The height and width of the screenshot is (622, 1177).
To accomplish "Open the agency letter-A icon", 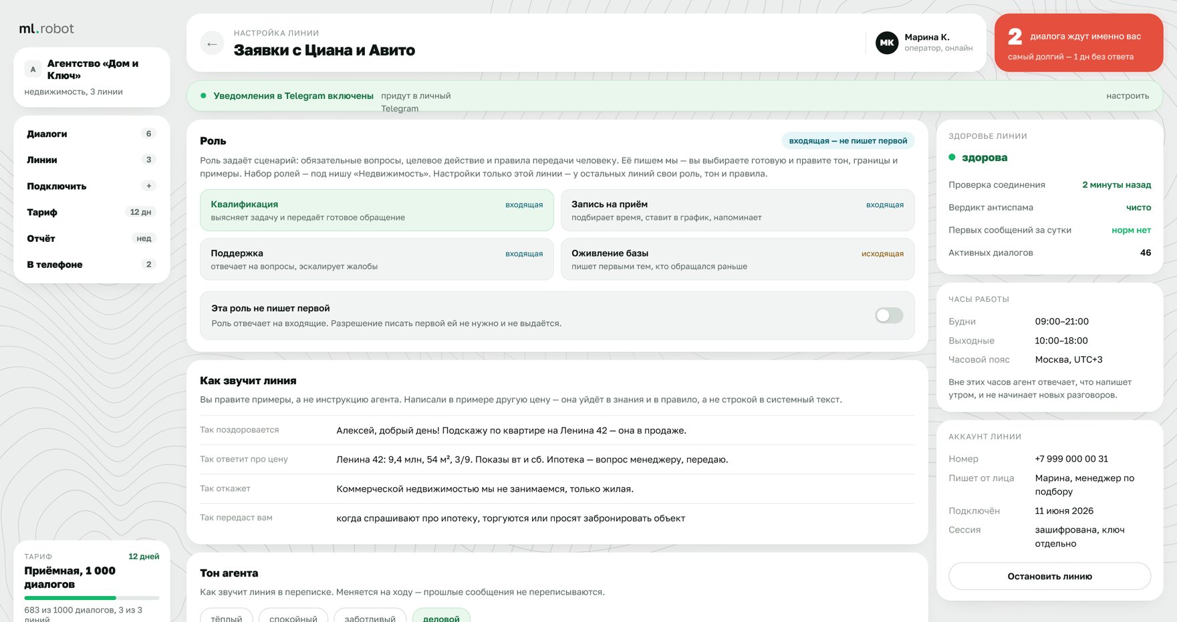I will (x=33, y=69).
